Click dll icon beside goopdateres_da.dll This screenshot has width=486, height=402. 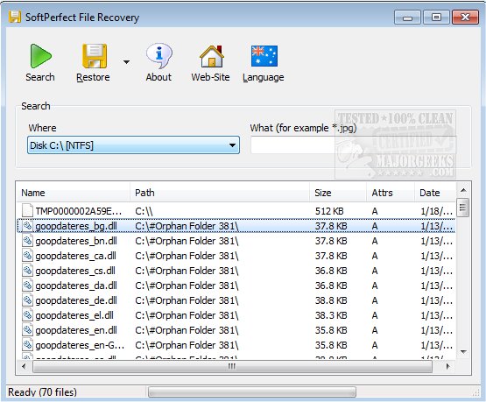(27, 286)
